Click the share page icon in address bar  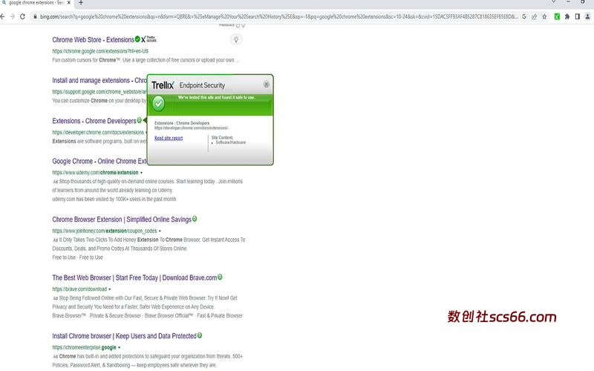tap(535, 16)
